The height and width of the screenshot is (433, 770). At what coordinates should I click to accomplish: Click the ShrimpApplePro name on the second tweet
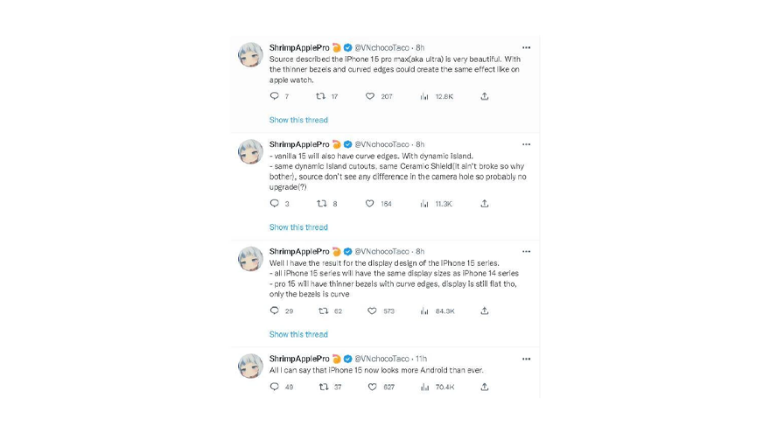tap(299, 144)
